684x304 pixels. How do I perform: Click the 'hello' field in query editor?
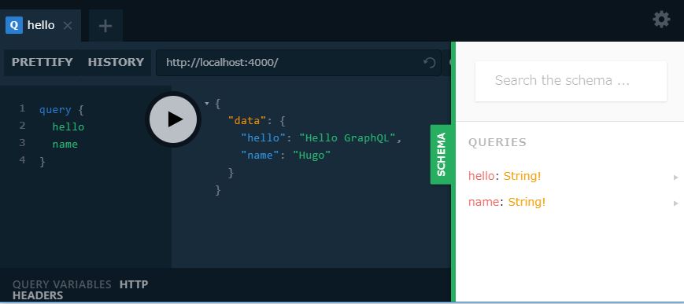[68, 127]
